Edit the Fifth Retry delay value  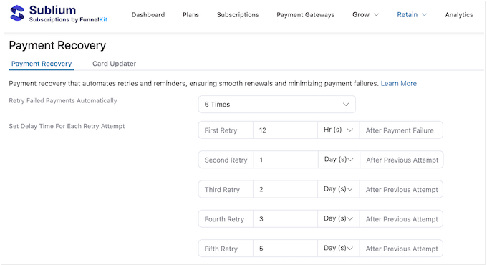tap(285, 249)
